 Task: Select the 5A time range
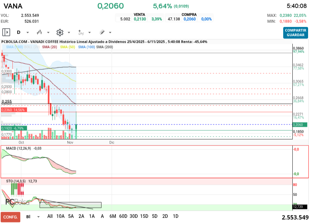coord(71,216)
